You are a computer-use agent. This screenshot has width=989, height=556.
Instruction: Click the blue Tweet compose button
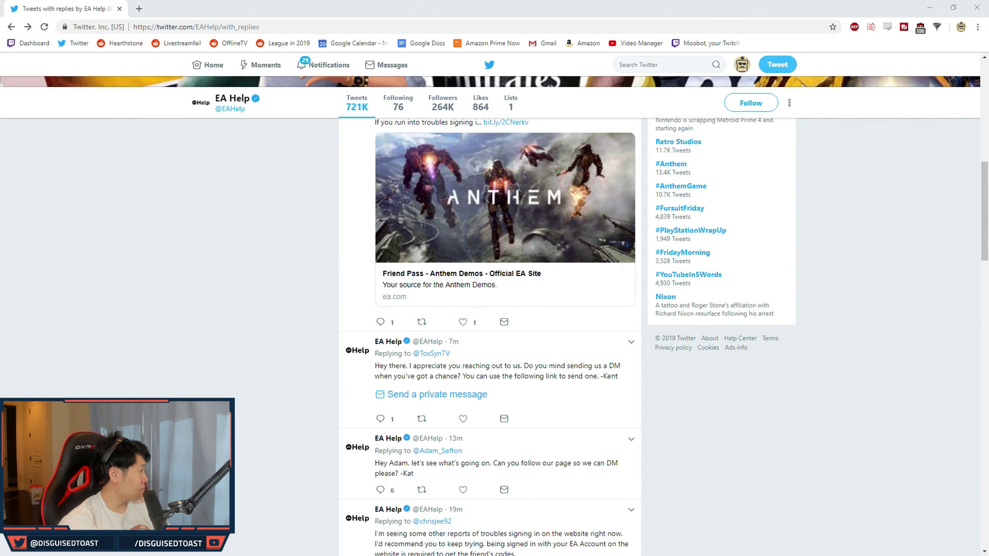778,64
